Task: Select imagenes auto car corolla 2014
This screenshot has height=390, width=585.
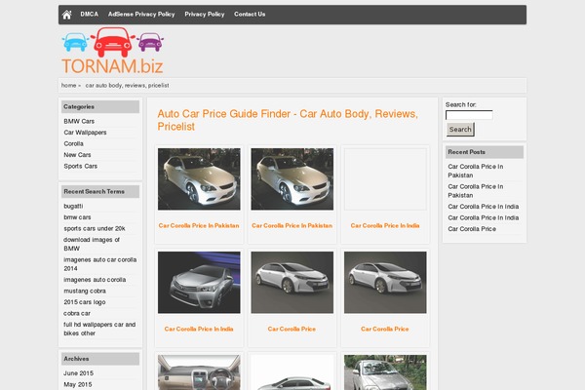Action: pos(100,264)
